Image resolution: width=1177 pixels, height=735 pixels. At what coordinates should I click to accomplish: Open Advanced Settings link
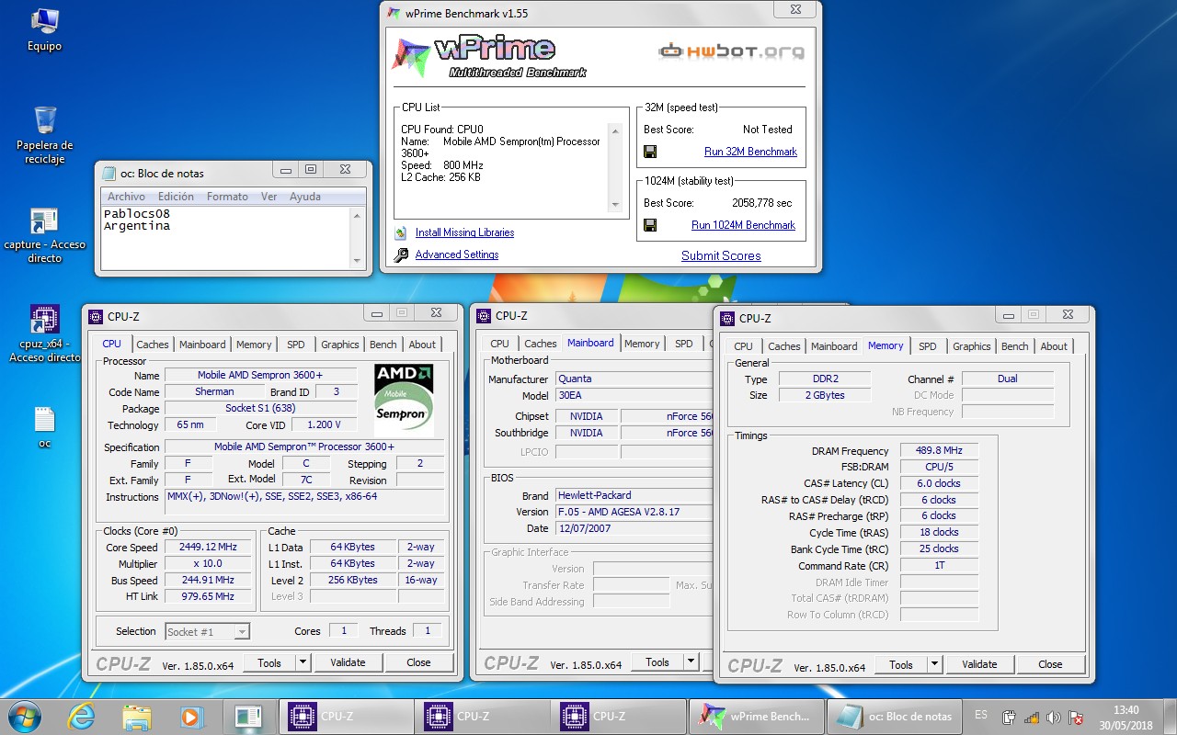pos(457,255)
